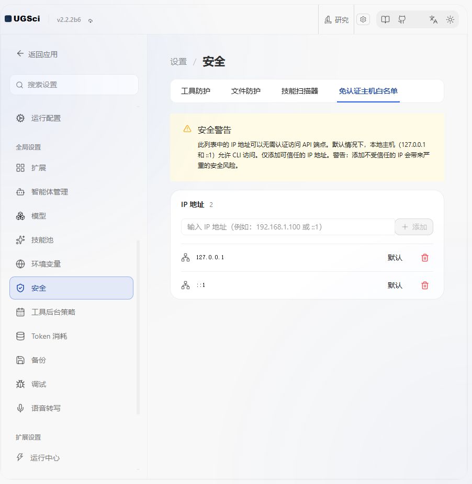Click the 扩展设置 section header

[x=28, y=437]
